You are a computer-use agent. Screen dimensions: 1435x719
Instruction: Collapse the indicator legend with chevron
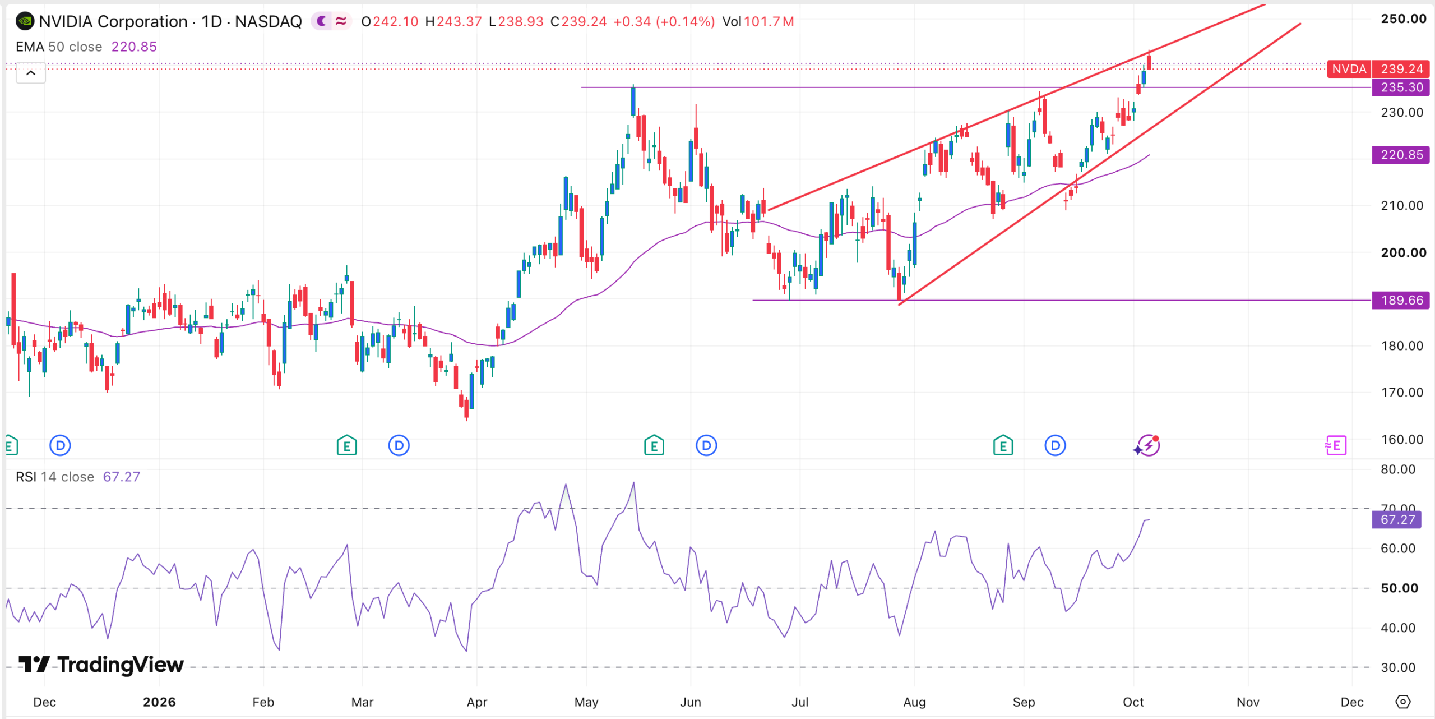pyautogui.click(x=31, y=73)
